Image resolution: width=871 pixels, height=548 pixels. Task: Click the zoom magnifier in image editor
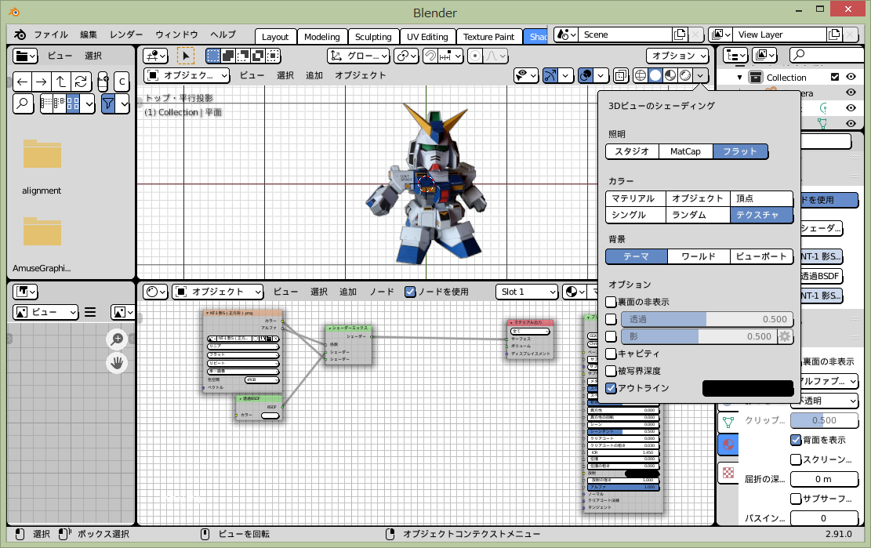117,339
